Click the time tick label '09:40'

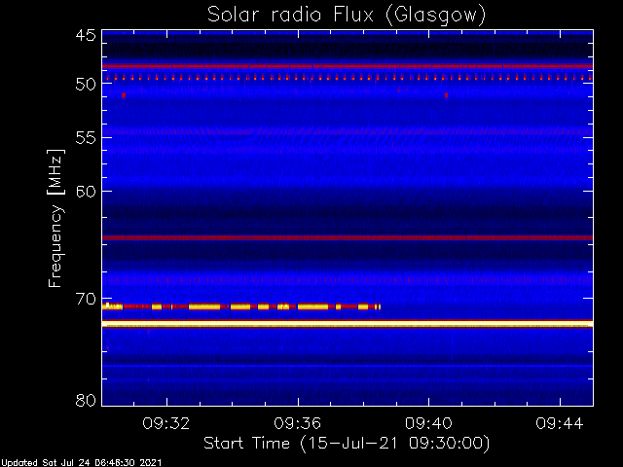(x=428, y=423)
